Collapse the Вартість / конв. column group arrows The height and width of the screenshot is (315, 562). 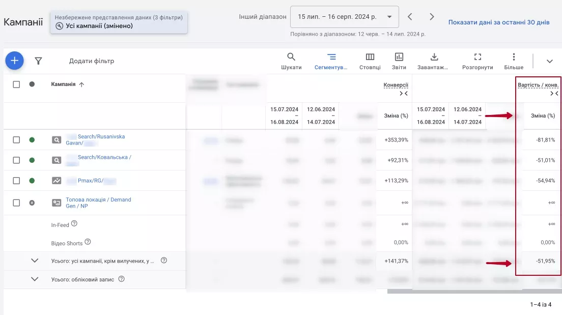pos(554,94)
